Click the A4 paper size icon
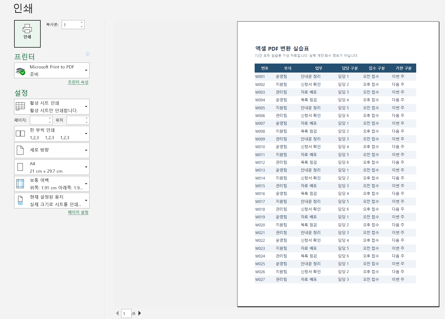Screen dimensions: 445x319 [20, 167]
